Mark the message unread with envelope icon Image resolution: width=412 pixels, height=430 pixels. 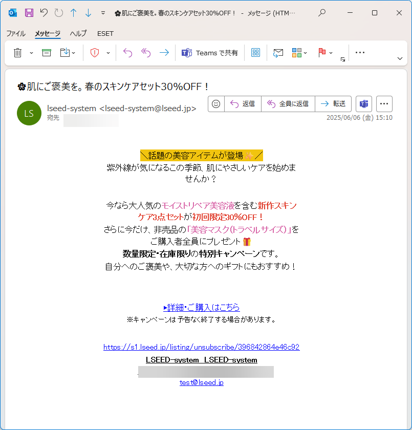[278, 52]
